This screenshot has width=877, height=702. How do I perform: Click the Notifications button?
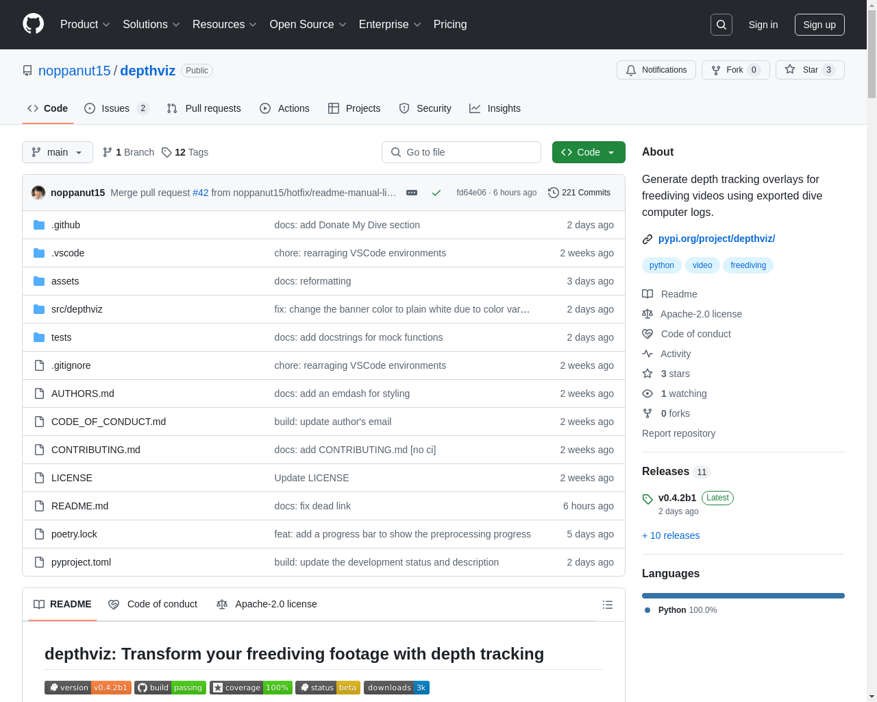(656, 70)
